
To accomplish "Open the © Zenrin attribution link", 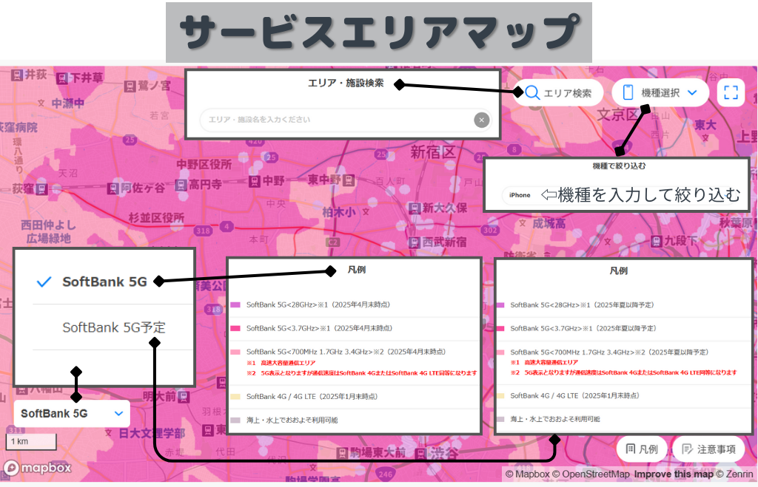I will (x=735, y=474).
